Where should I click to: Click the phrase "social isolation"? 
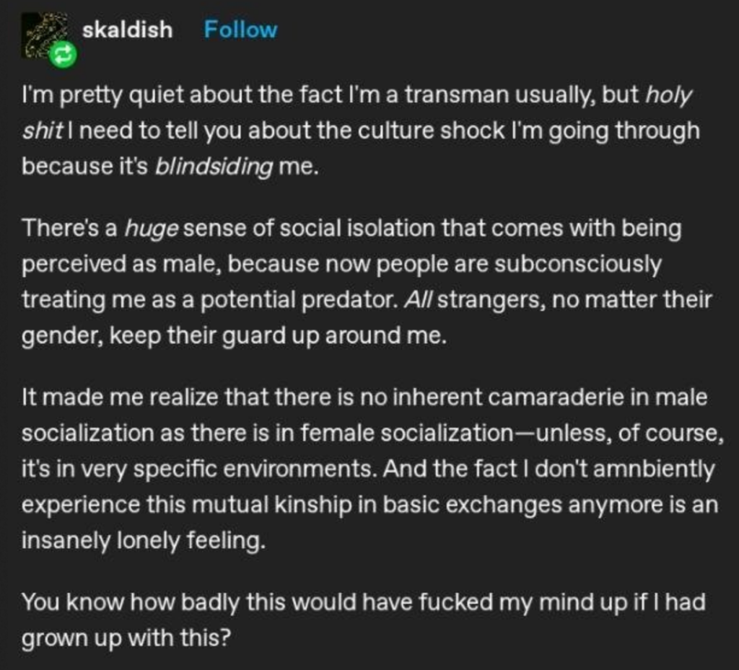point(336,229)
